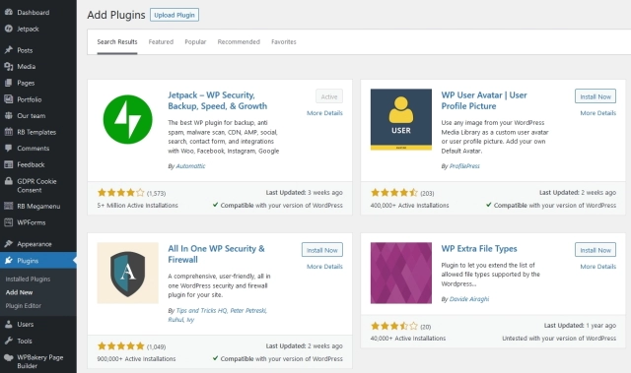
Task: Click the Add Plugins page heading
Action: (116, 15)
